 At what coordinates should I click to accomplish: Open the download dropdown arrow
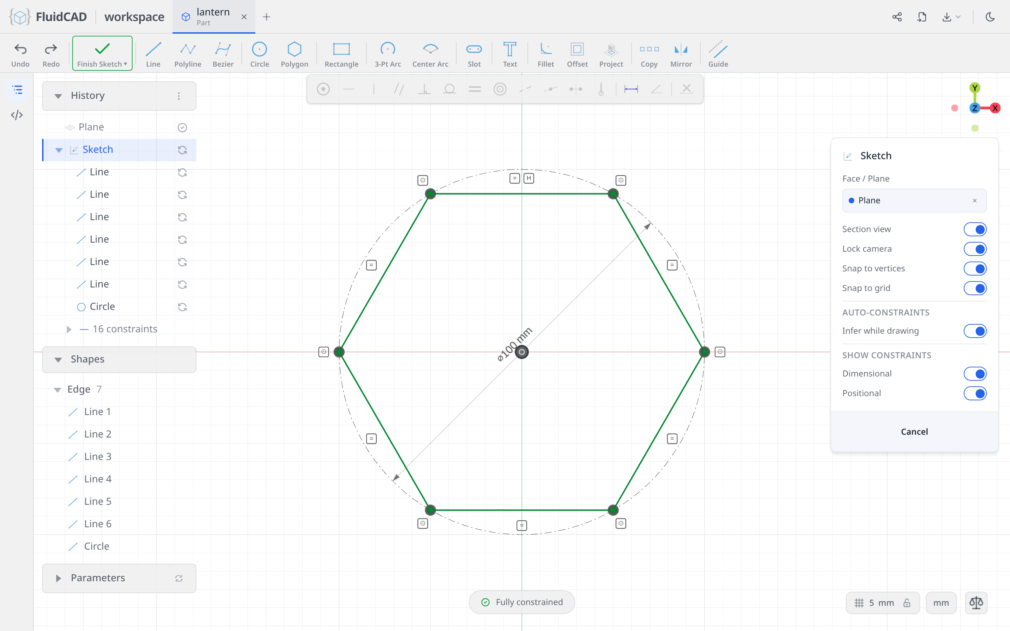(958, 17)
